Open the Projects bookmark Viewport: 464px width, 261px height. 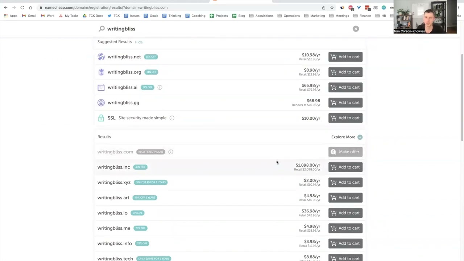tap(219, 16)
